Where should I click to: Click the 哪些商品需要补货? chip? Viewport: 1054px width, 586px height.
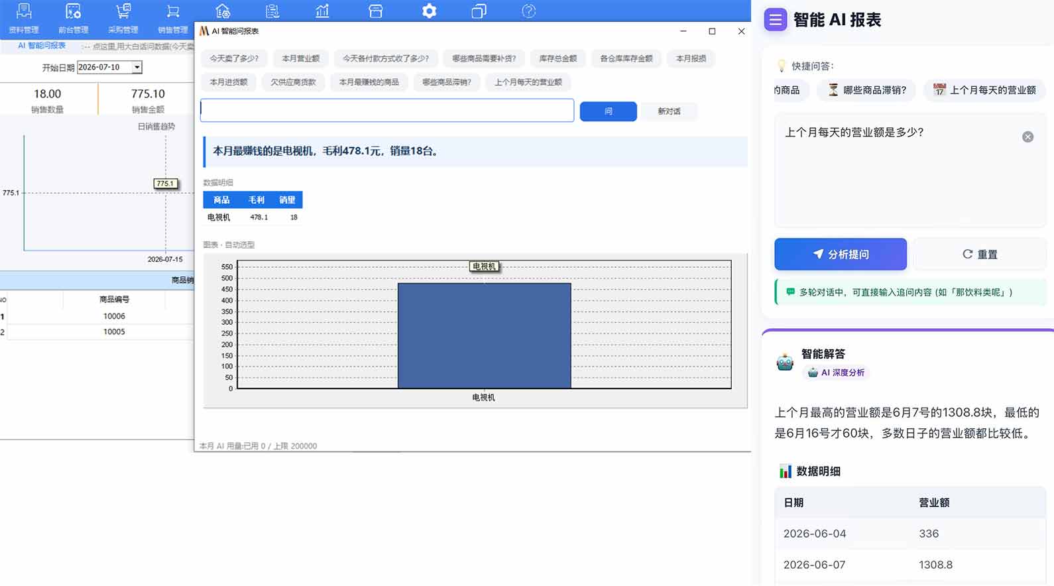484,58
